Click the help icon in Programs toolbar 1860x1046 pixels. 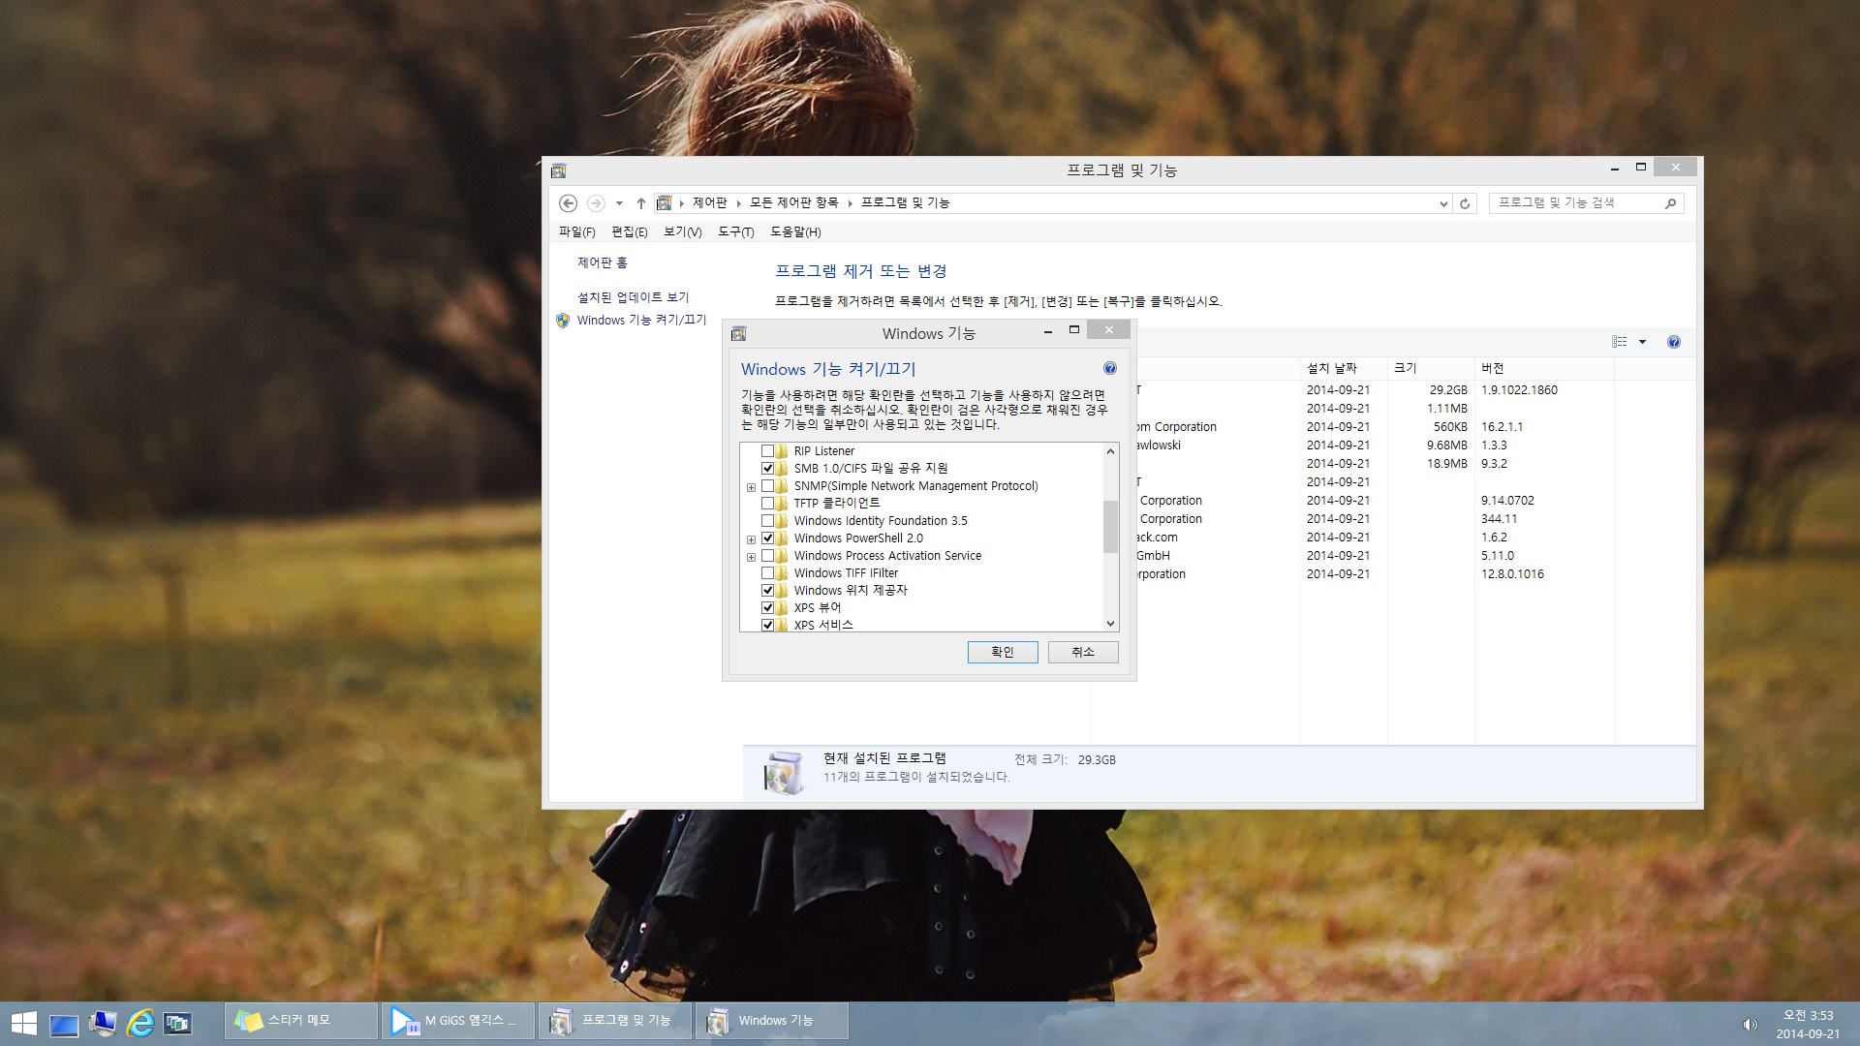click(1673, 342)
